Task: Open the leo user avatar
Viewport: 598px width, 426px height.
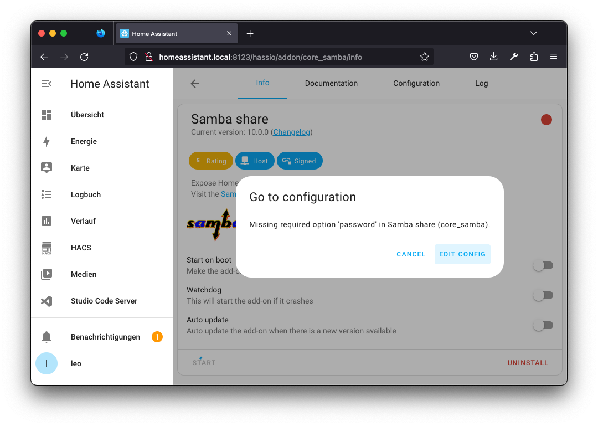Action: coord(47,363)
